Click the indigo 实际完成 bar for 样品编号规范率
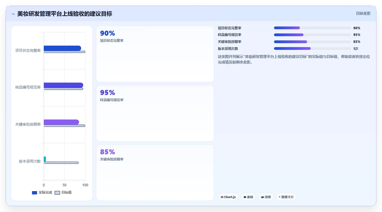This screenshot has height=212, width=382. point(63,85)
